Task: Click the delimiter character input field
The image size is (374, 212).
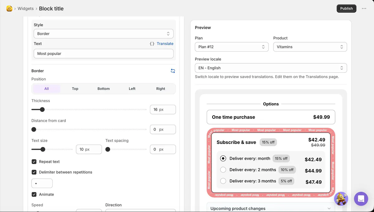Action: click(42, 183)
